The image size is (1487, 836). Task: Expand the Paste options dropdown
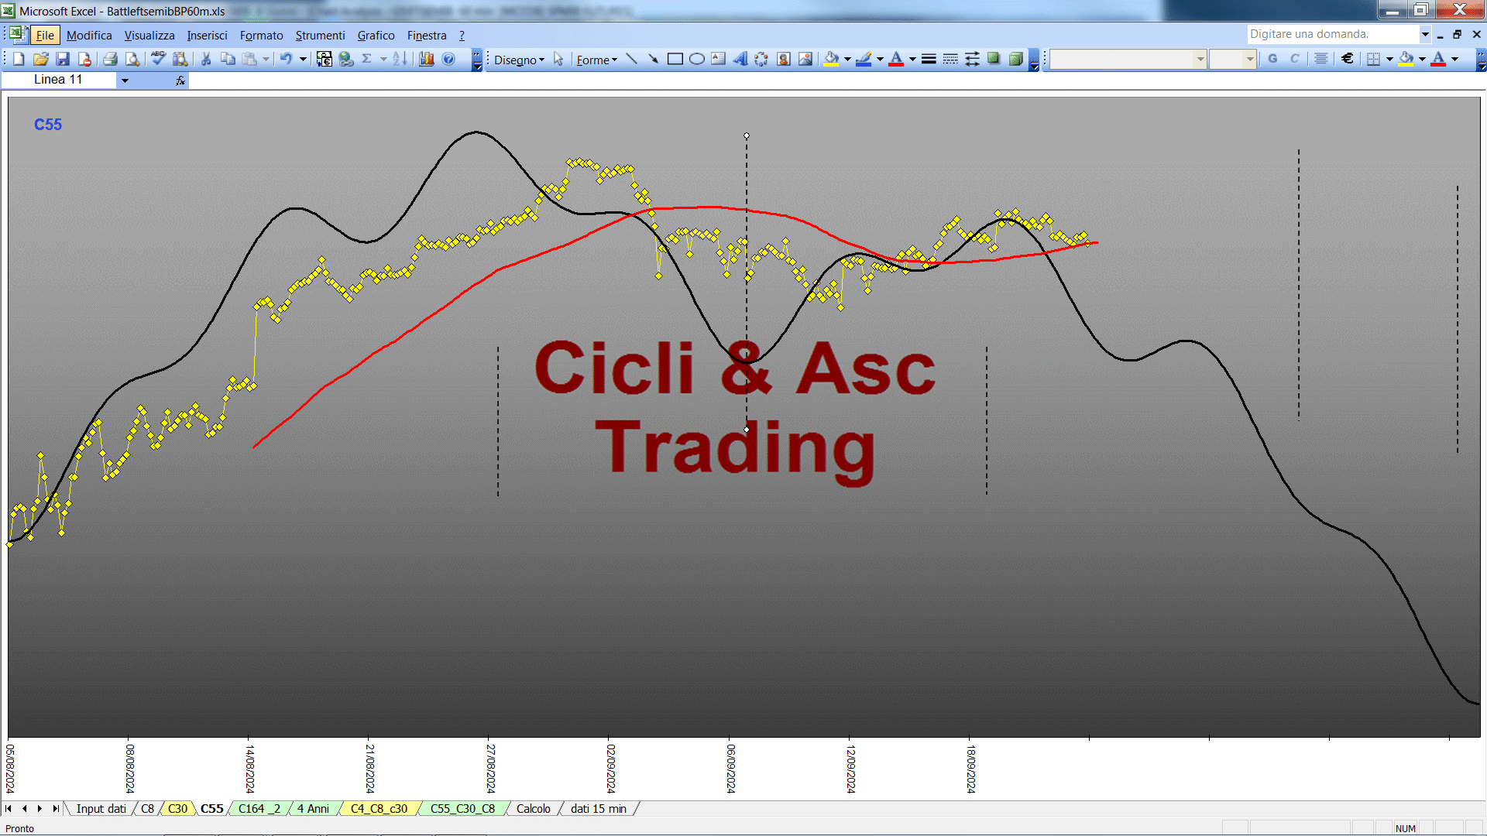pyautogui.click(x=266, y=59)
